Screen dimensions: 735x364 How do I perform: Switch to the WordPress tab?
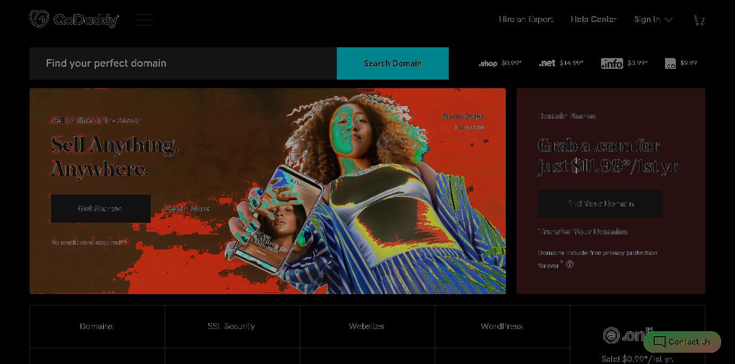click(x=502, y=326)
